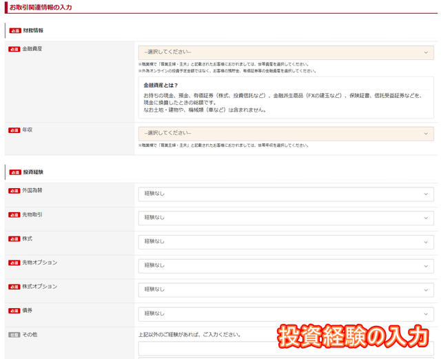Click the 金融資産とは？ heading

[161, 85]
